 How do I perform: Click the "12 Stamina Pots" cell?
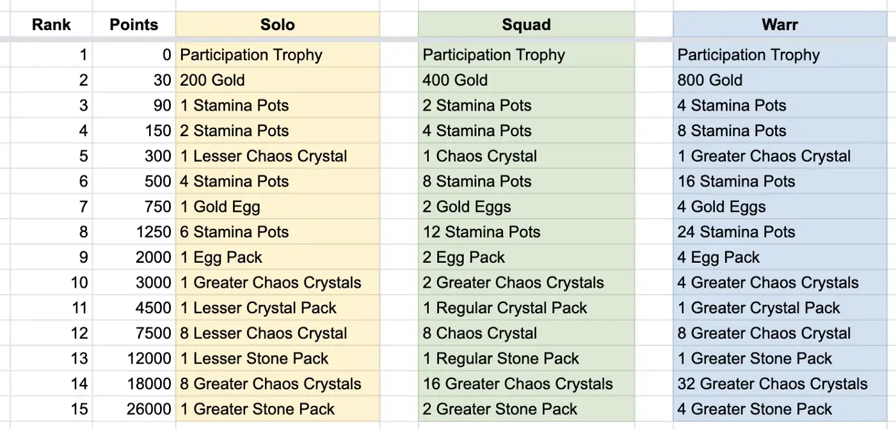[x=526, y=232]
